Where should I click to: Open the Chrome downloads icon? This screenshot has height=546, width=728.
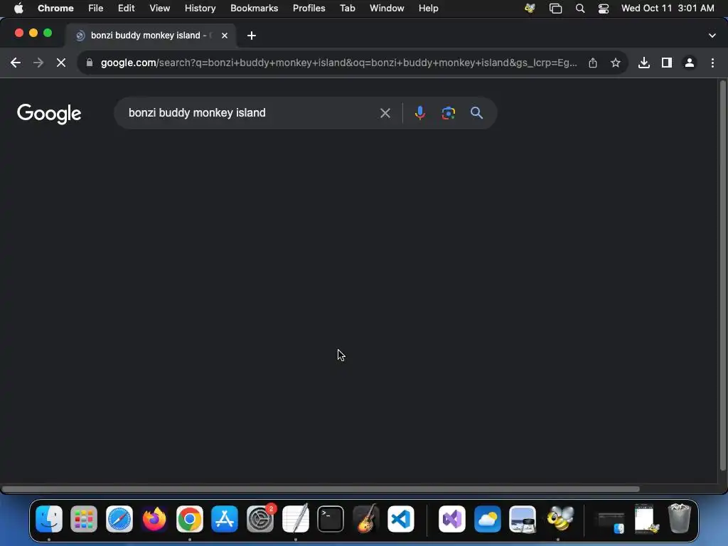coord(644,63)
